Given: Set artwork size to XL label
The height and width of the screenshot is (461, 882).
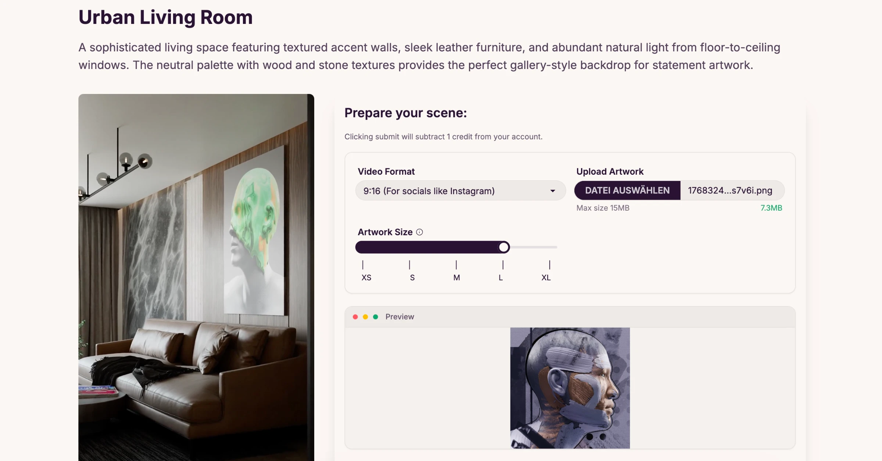Looking at the screenshot, I should click(546, 277).
